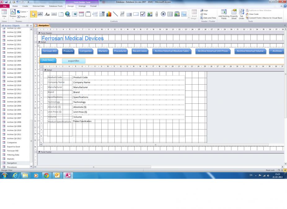Pick the Subform/Subreport control

[170, 14]
